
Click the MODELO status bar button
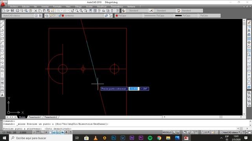[167, 132]
